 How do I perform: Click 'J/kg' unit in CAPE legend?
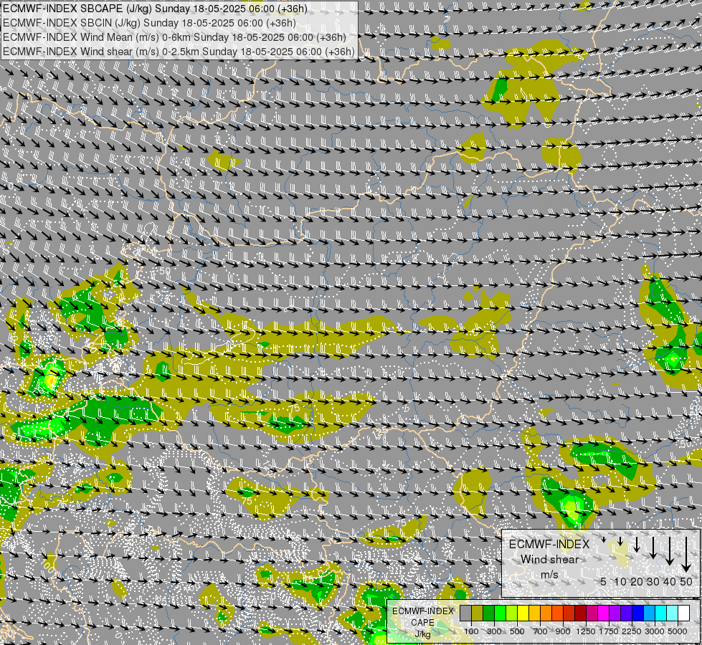tap(422, 634)
